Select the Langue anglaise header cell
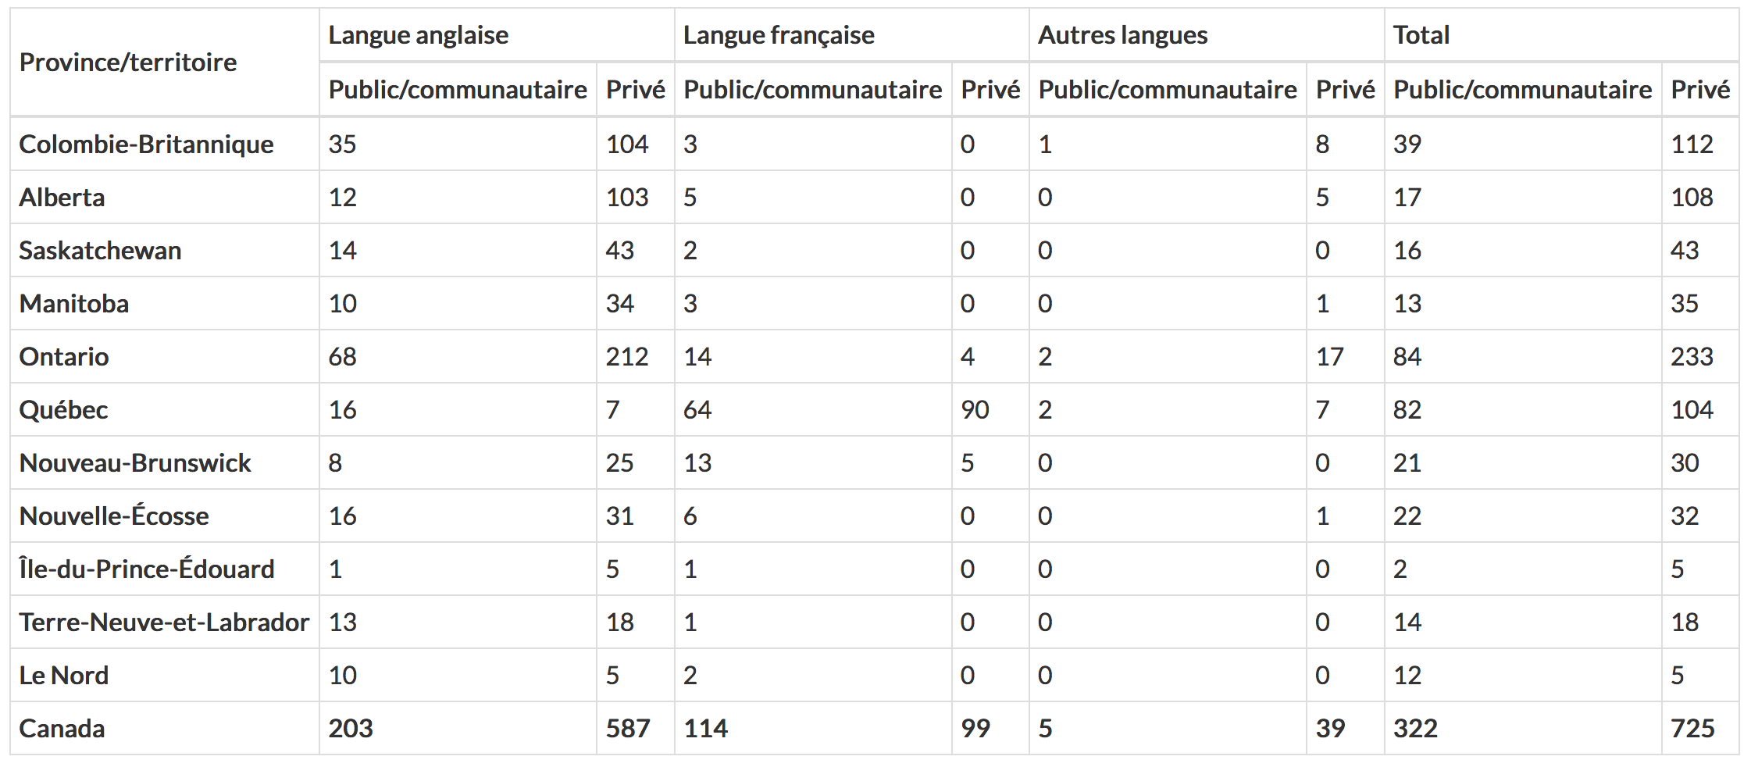The image size is (1751, 767). (418, 35)
